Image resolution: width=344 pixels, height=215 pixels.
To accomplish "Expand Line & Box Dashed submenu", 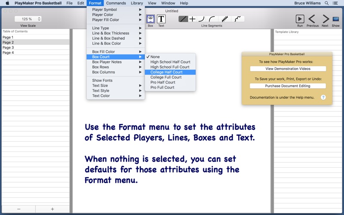I will click(x=116, y=38).
